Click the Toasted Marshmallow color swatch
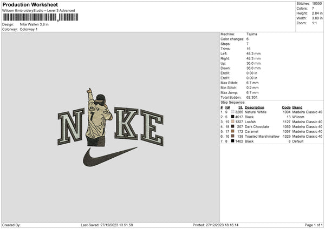Image resolution: width=325 pixels, height=229 pixels. (232, 136)
